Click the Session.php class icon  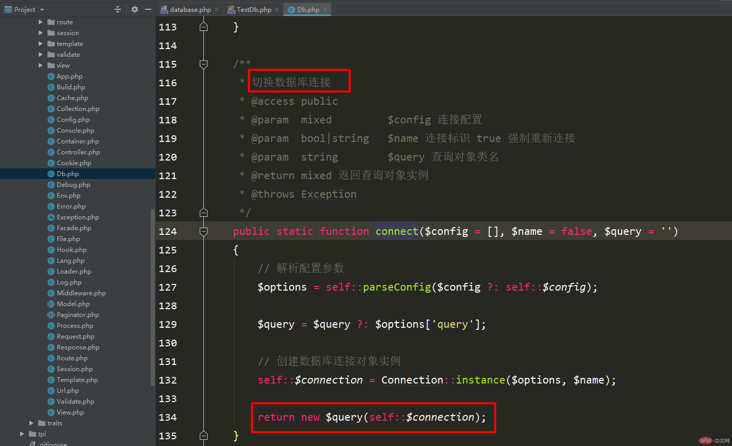pyautogui.click(x=51, y=369)
